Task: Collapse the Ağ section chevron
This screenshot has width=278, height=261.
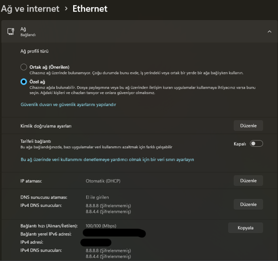Action: click(x=269, y=32)
